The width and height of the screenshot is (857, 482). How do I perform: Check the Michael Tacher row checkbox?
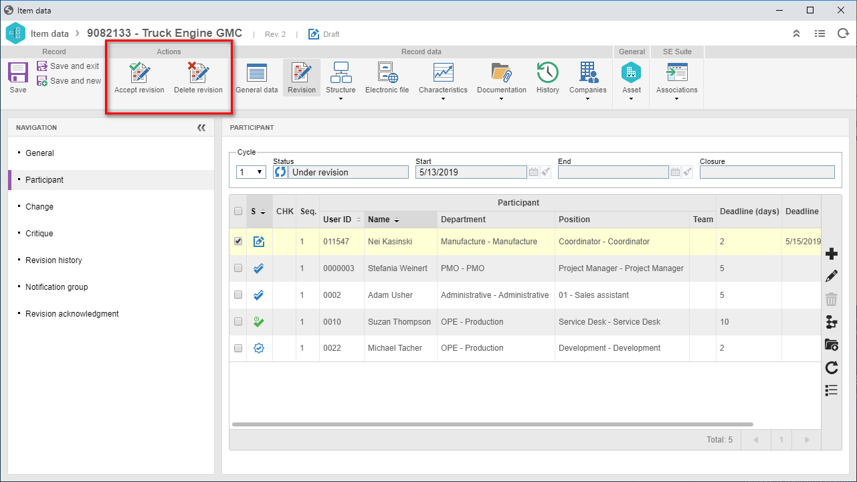(x=238, y=348)
